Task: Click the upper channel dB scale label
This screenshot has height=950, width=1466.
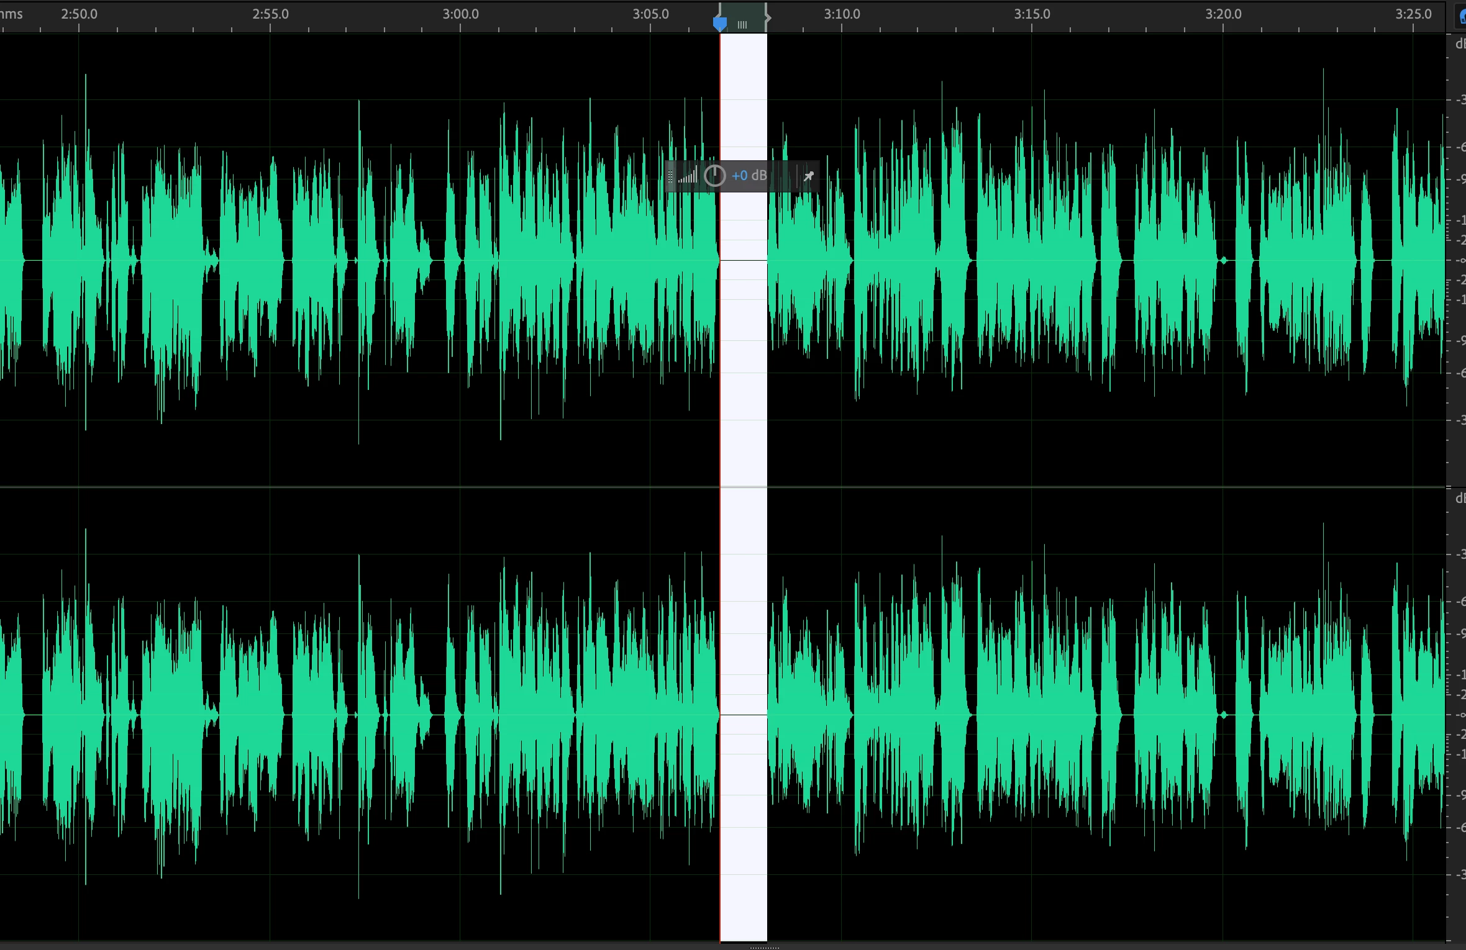Action: click(1460, 44)
